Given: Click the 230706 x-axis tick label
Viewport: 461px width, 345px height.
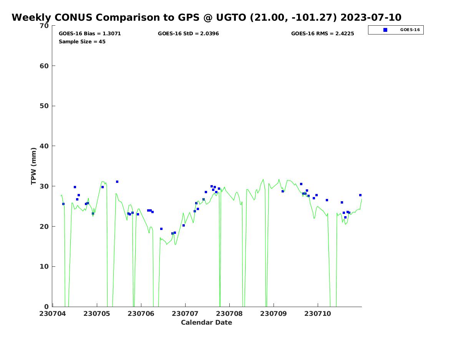Looking at the screenshot, I should (141, 314).
